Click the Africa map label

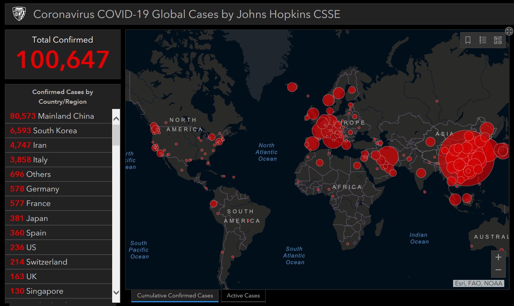pos(347,187)
